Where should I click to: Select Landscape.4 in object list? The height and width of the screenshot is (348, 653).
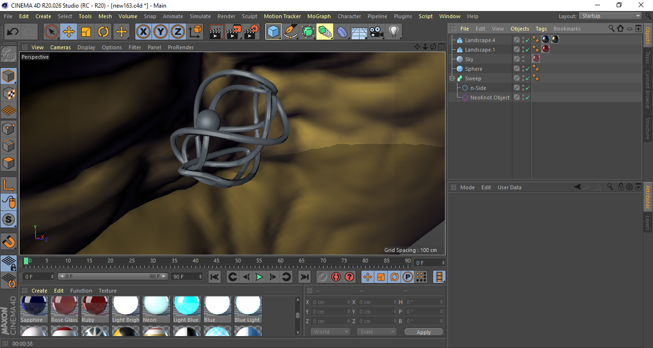[480, 40]
